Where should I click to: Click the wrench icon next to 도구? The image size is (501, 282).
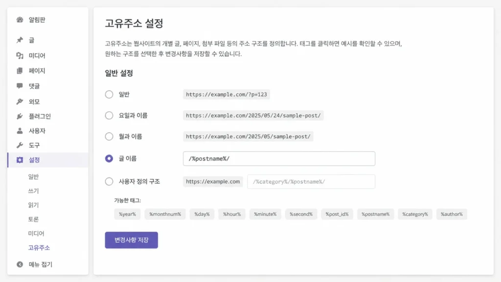20,145
